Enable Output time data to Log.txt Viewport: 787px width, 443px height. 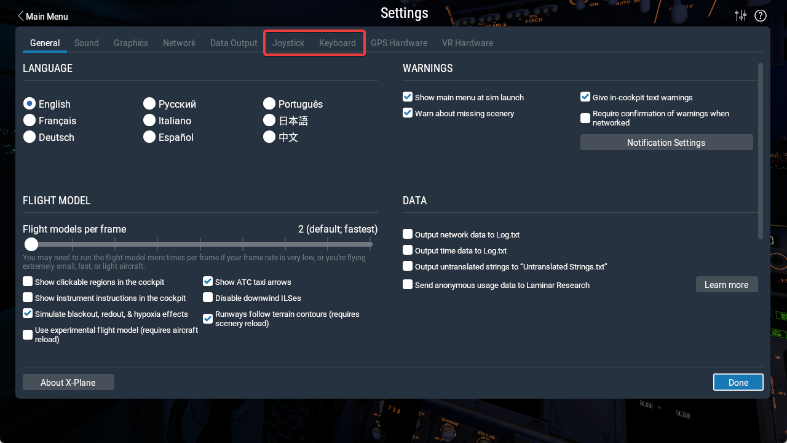click(x=407, y=250)
